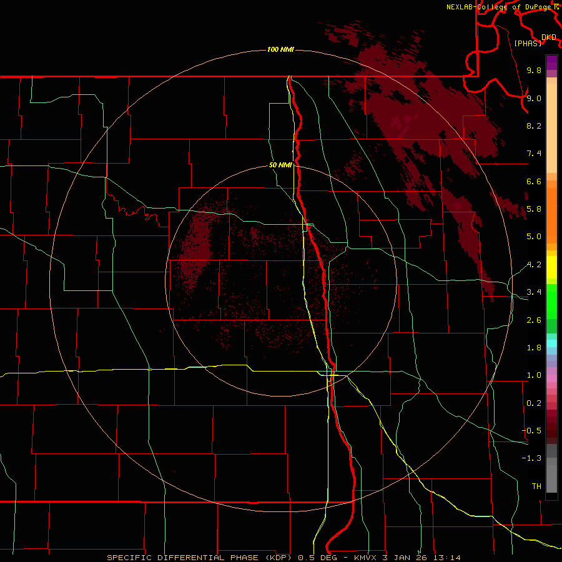Click the 5.0 color scale value
Viewport: 562px width, 562px height.
pos(534,237)
